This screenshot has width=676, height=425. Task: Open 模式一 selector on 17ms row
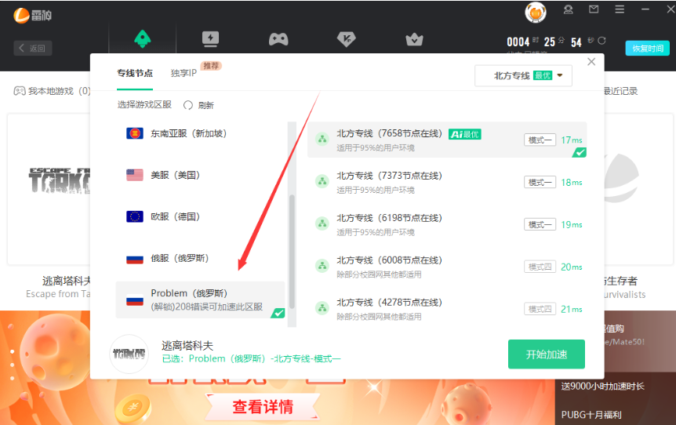(x=540, y=140)
